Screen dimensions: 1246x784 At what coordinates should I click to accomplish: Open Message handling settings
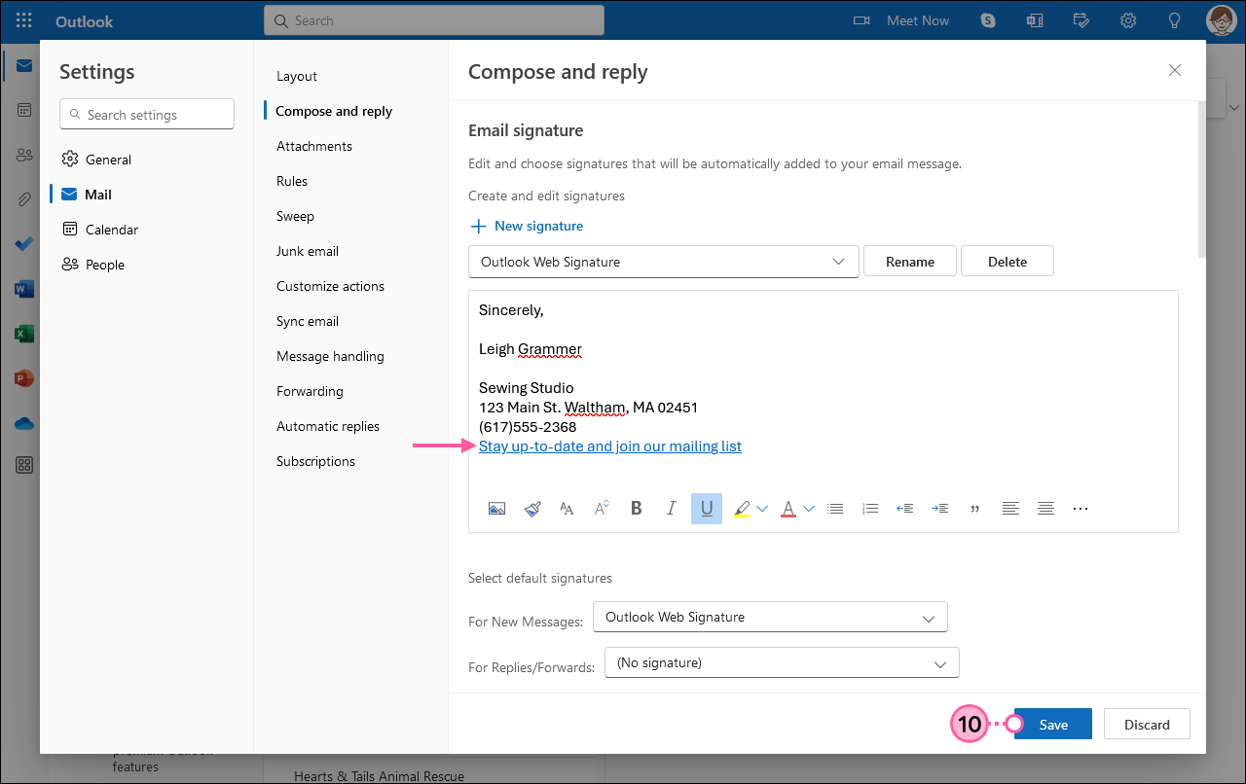(x=330, y=356)
